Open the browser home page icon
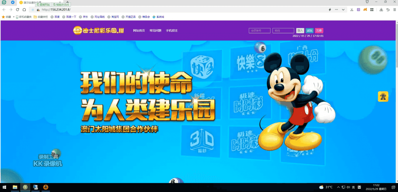This screenshot has height=192, width=398. [24, 10]
